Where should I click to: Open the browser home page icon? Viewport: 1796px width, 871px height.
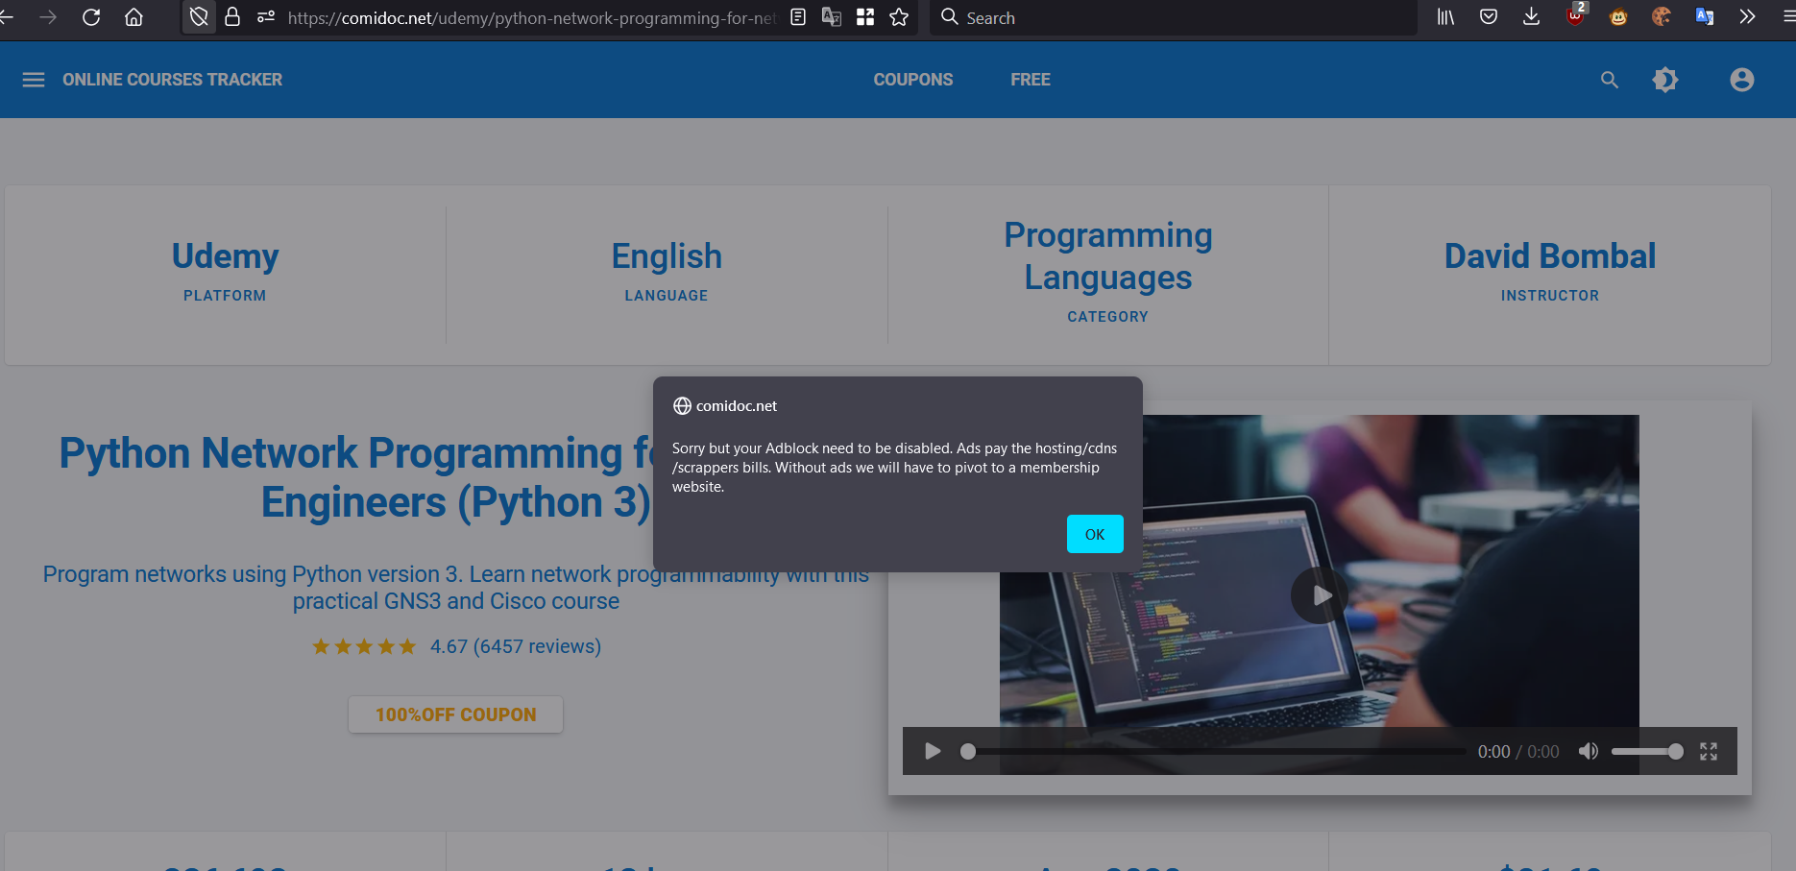click(x=133, y=17)
